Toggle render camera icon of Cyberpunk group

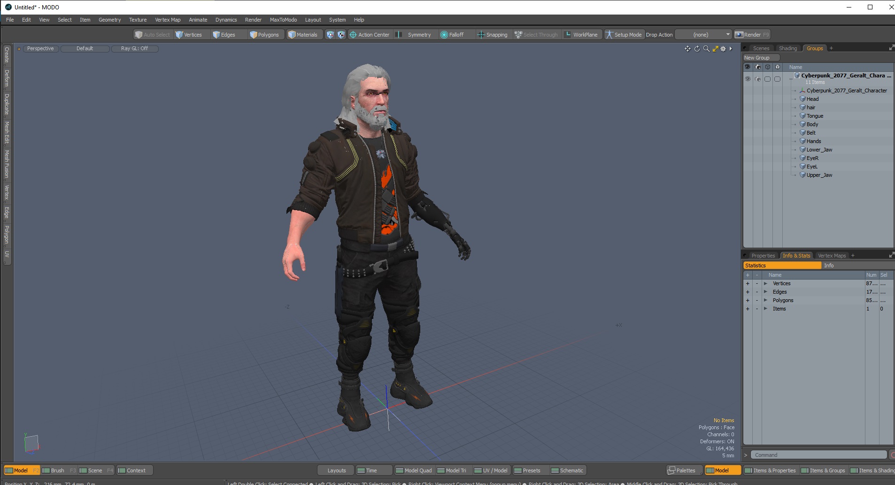point(757,79)
